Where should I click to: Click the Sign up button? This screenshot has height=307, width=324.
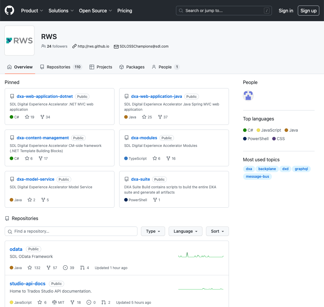tap(308, 11)
